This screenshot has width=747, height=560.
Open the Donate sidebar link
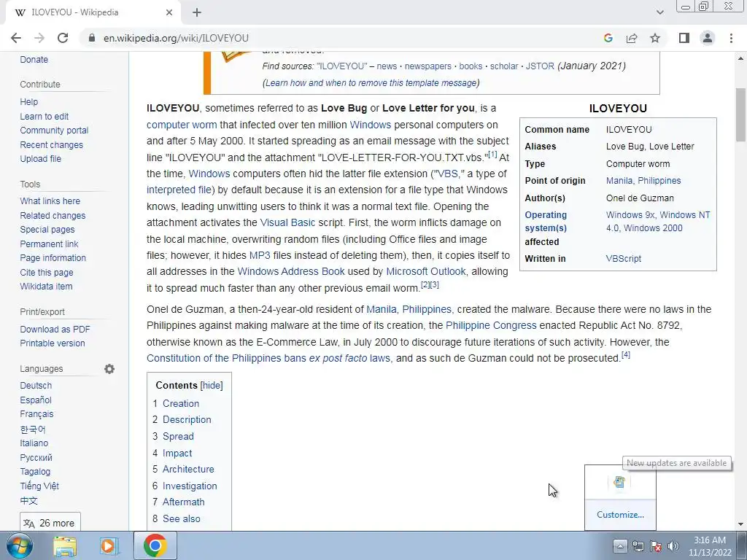pos(34,60)
